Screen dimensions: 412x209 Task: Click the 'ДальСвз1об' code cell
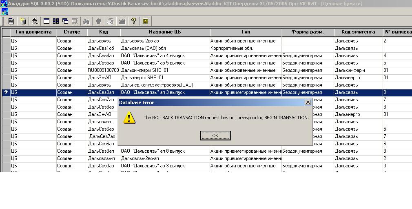104,49
